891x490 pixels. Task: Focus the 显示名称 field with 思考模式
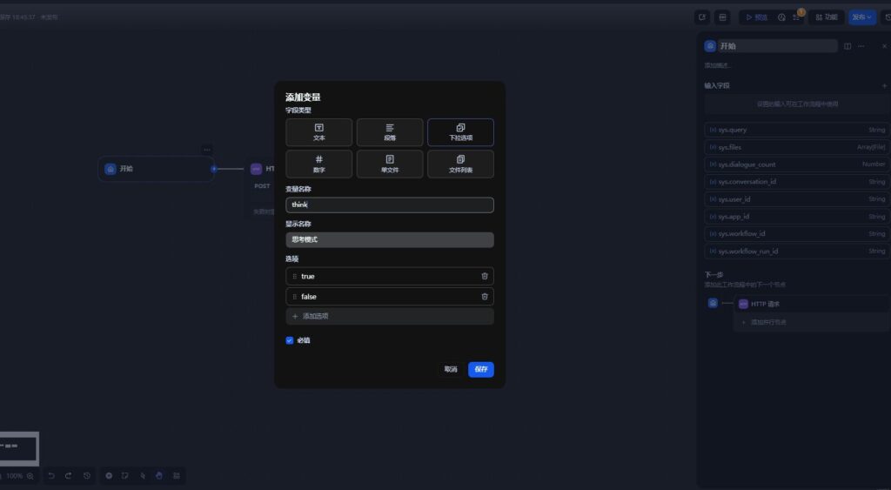[390, 240]
